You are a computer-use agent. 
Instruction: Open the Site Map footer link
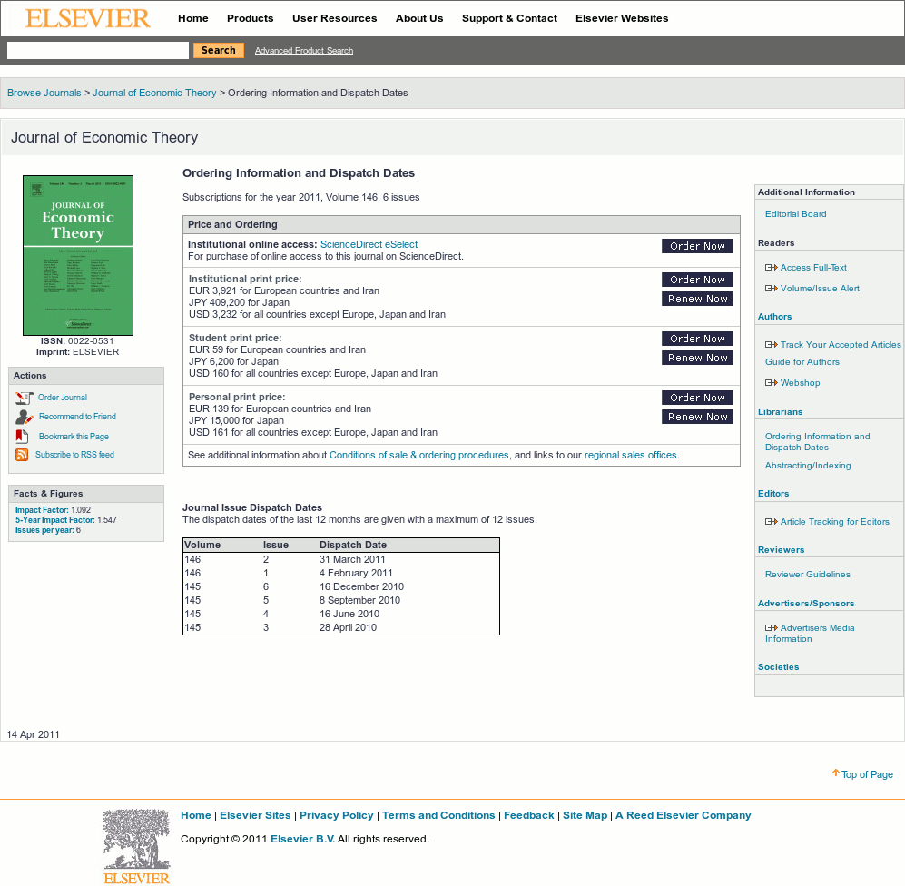click(585, 815)
